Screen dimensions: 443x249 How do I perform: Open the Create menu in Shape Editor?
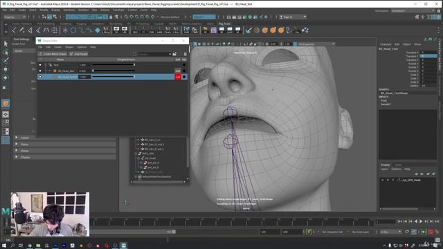click(x=57, y=47)
